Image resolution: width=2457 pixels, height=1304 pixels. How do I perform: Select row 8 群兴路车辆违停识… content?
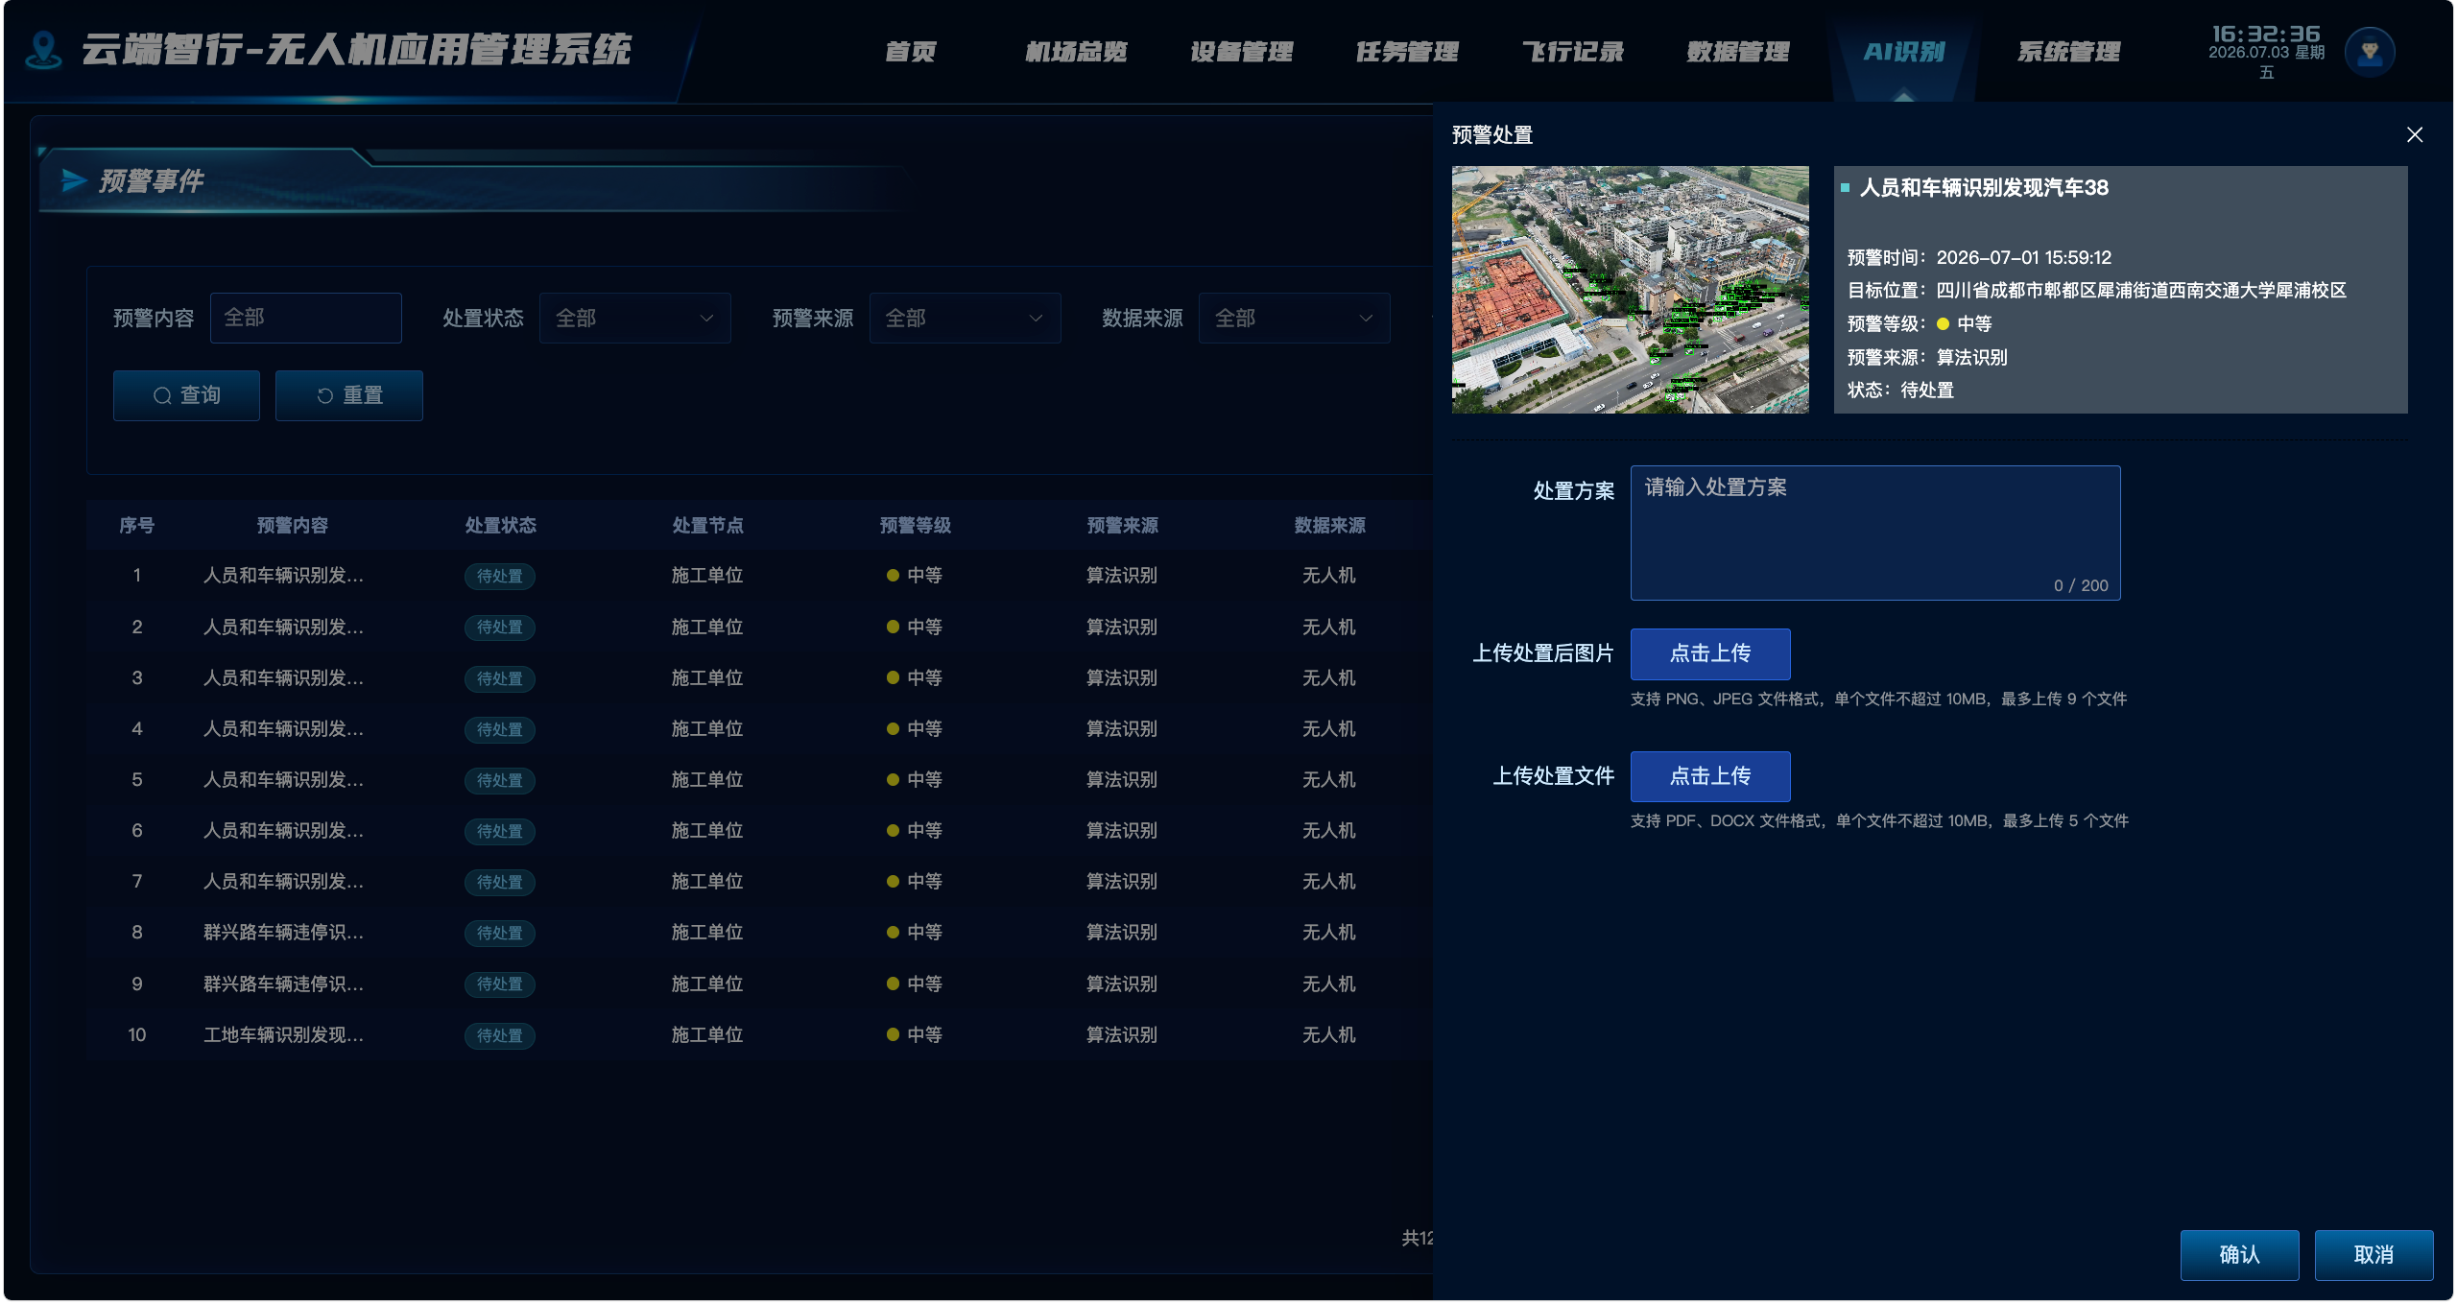click(x=283, y=933)
